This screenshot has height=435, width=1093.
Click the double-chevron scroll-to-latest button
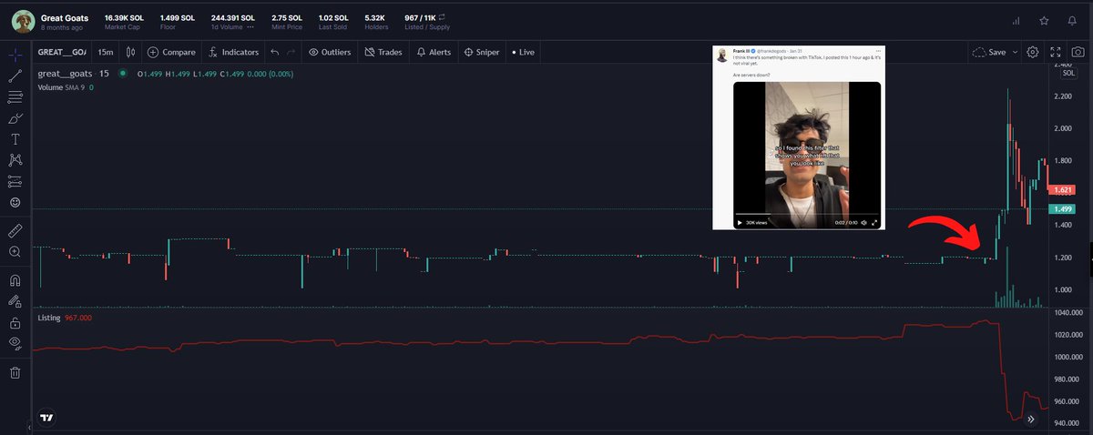point(1031,420)
